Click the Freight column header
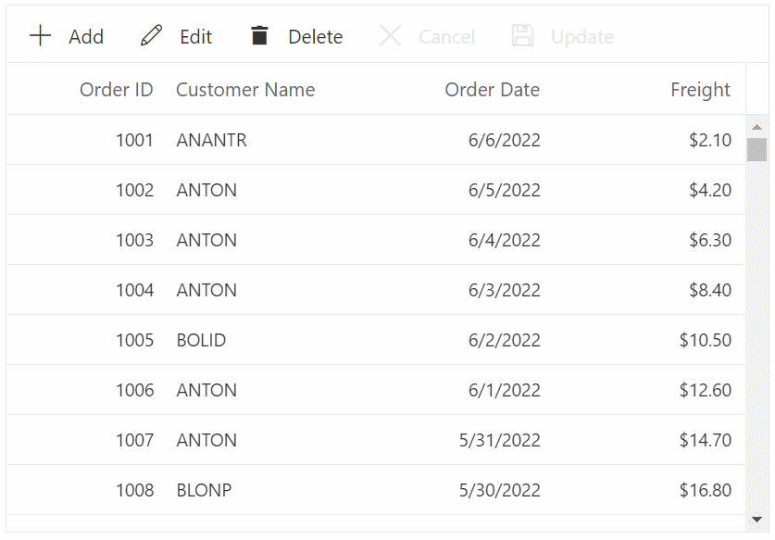This screenshot has width=775, height=540. click(x=700, y=90)
